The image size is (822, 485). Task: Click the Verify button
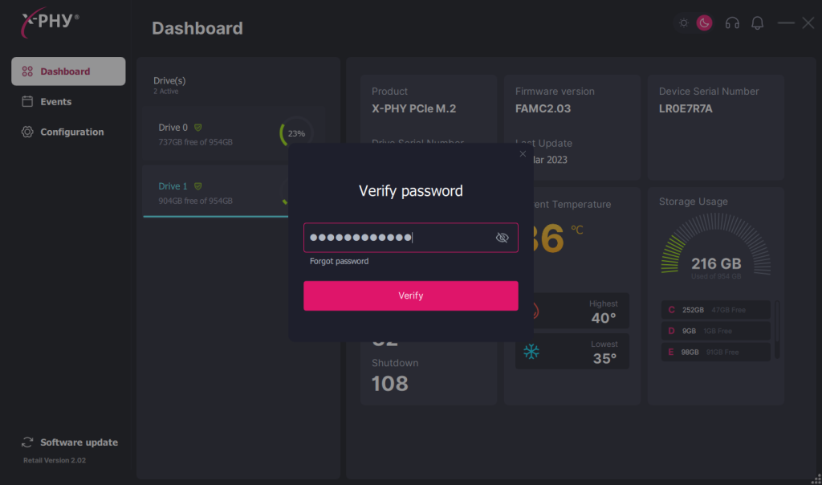pos(410,295)
